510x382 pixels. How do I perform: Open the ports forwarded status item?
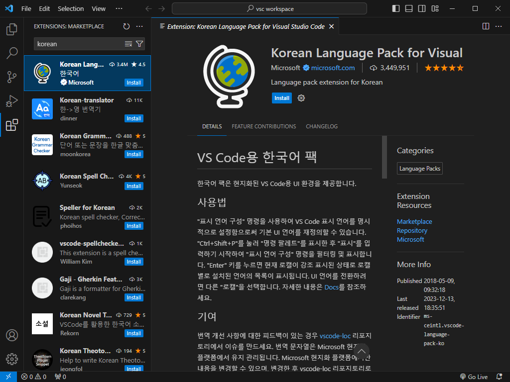click(60, 377)
